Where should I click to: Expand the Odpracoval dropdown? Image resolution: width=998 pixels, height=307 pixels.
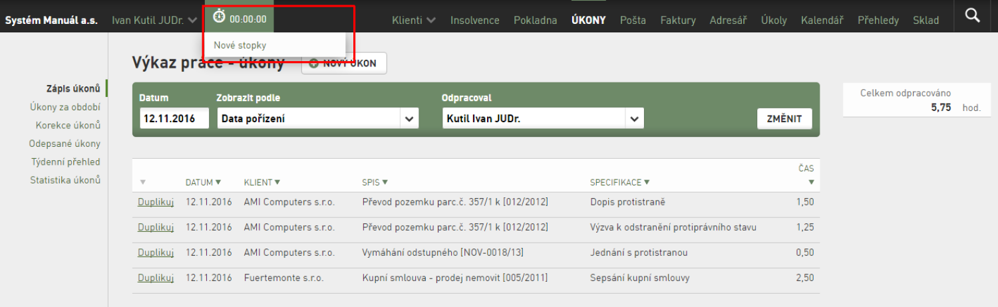[x=635, y=119]
